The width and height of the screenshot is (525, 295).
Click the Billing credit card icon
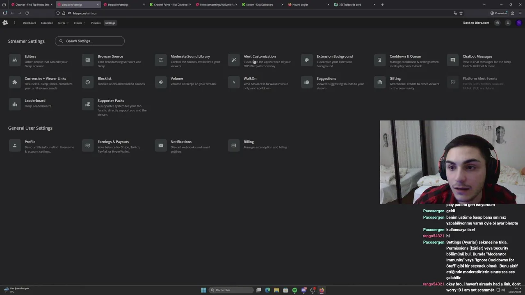pyautogui.click(x=234, y=145)
